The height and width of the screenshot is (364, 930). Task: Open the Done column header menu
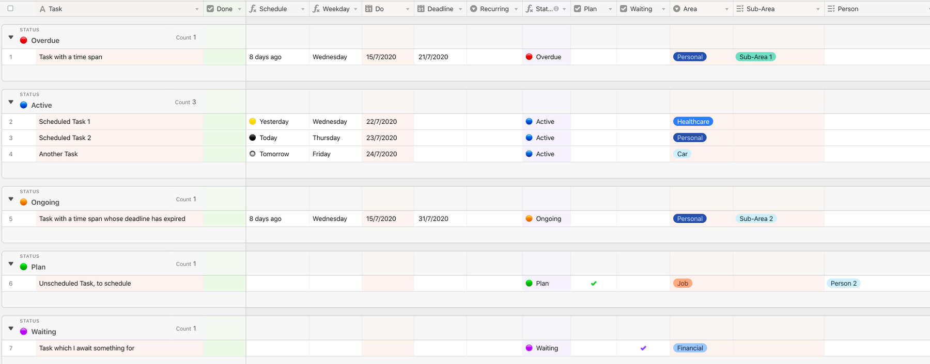[x=239, y=9]
